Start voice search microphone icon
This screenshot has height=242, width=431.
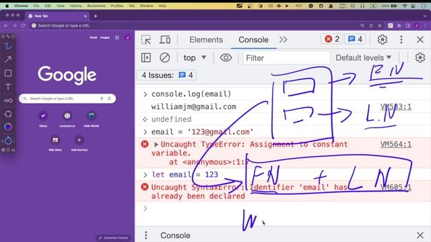pos(102,99)
